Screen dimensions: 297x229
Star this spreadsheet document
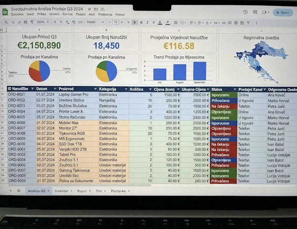(90, 9)
